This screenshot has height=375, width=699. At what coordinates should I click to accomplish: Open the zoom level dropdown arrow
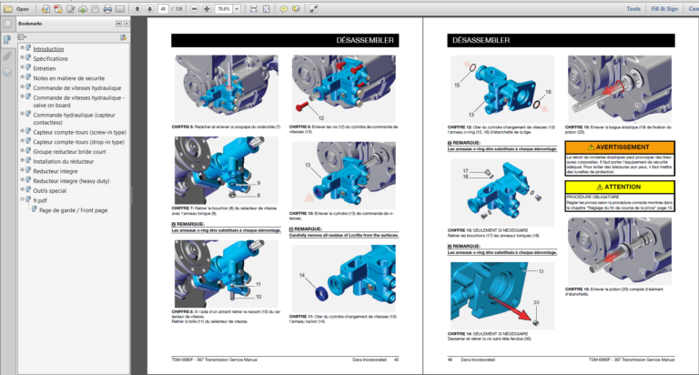(237, 8)
